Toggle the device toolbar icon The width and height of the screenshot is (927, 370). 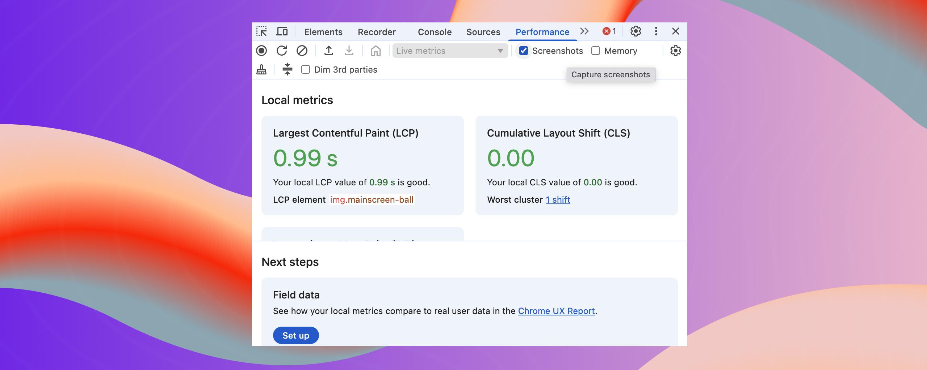282,31
